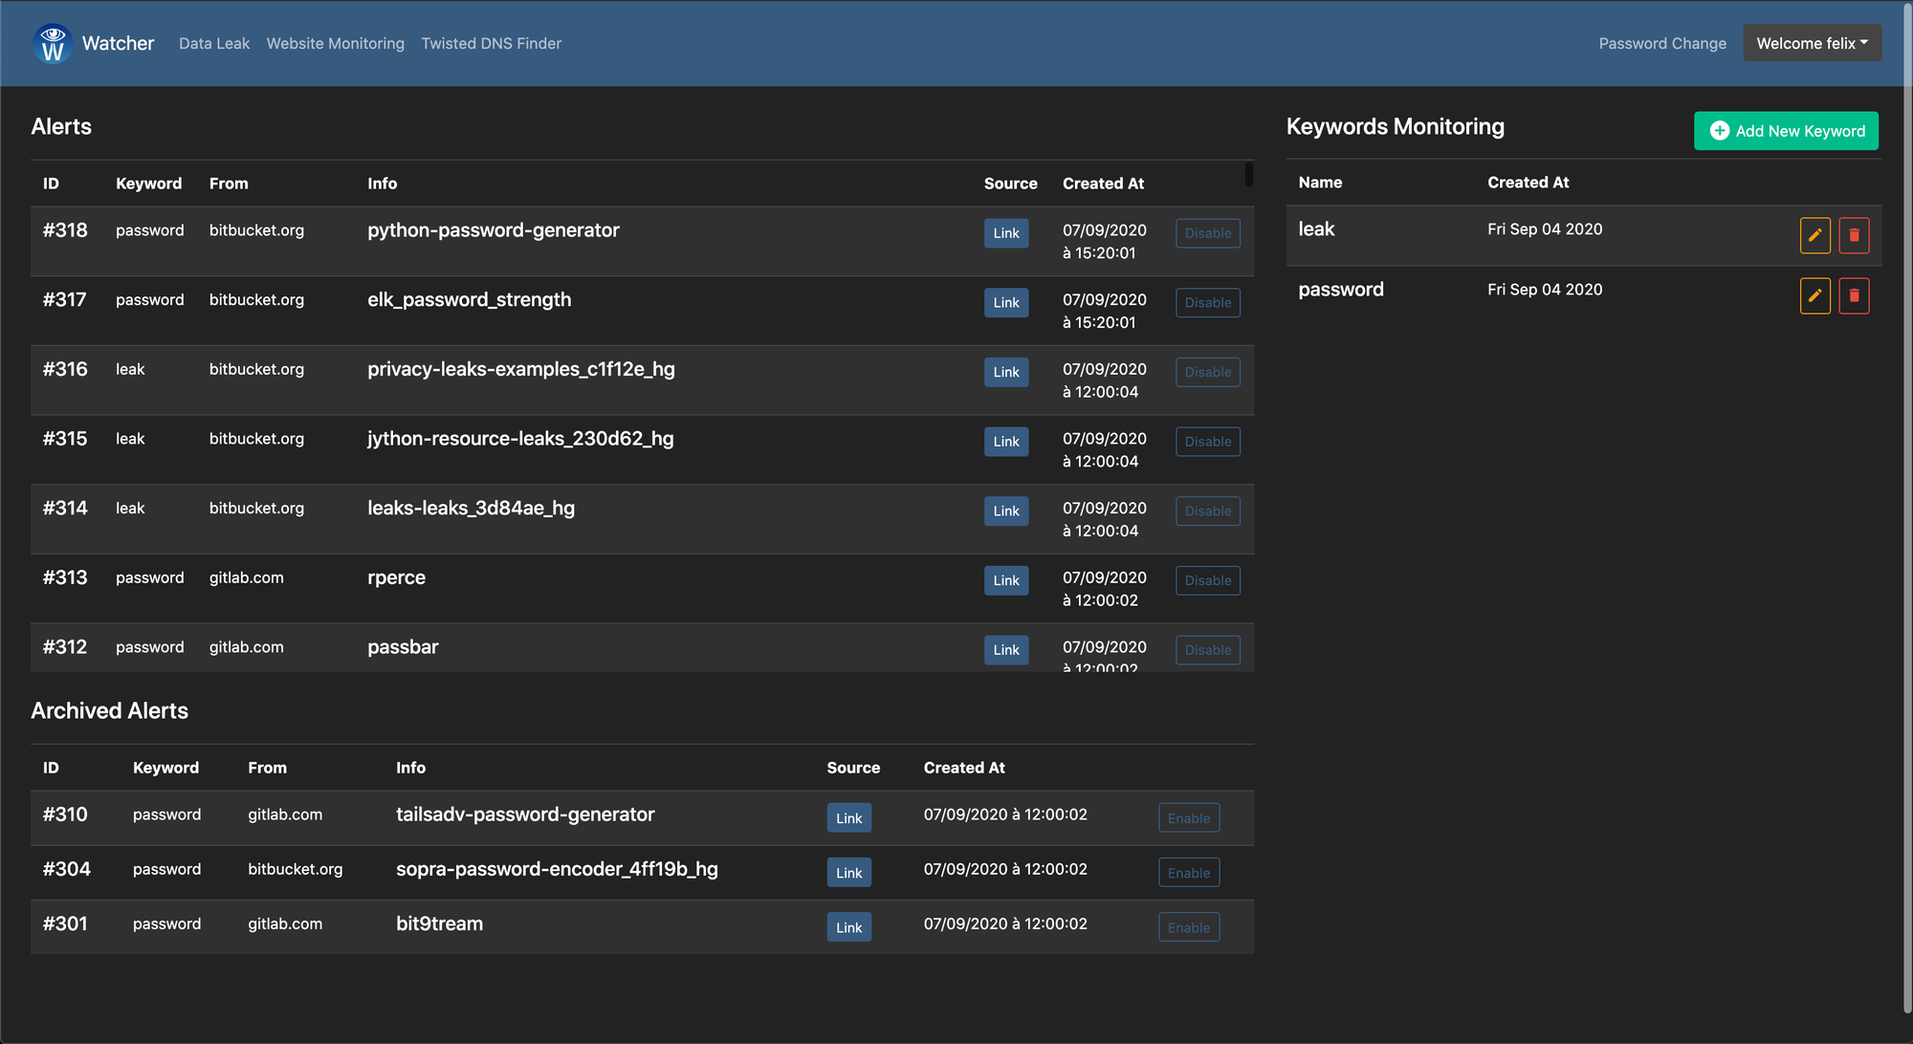The width and height of the screenshot is (1913, 1044).
Task: Expand the Welcome felix dropdown
Action: tap(1812, 43)
